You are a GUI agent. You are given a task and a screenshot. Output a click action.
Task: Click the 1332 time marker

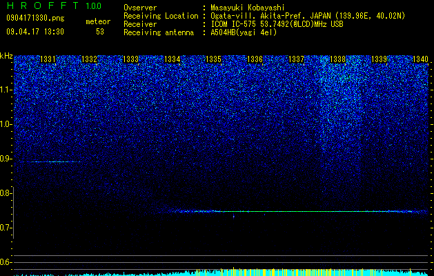coord(89,59)
